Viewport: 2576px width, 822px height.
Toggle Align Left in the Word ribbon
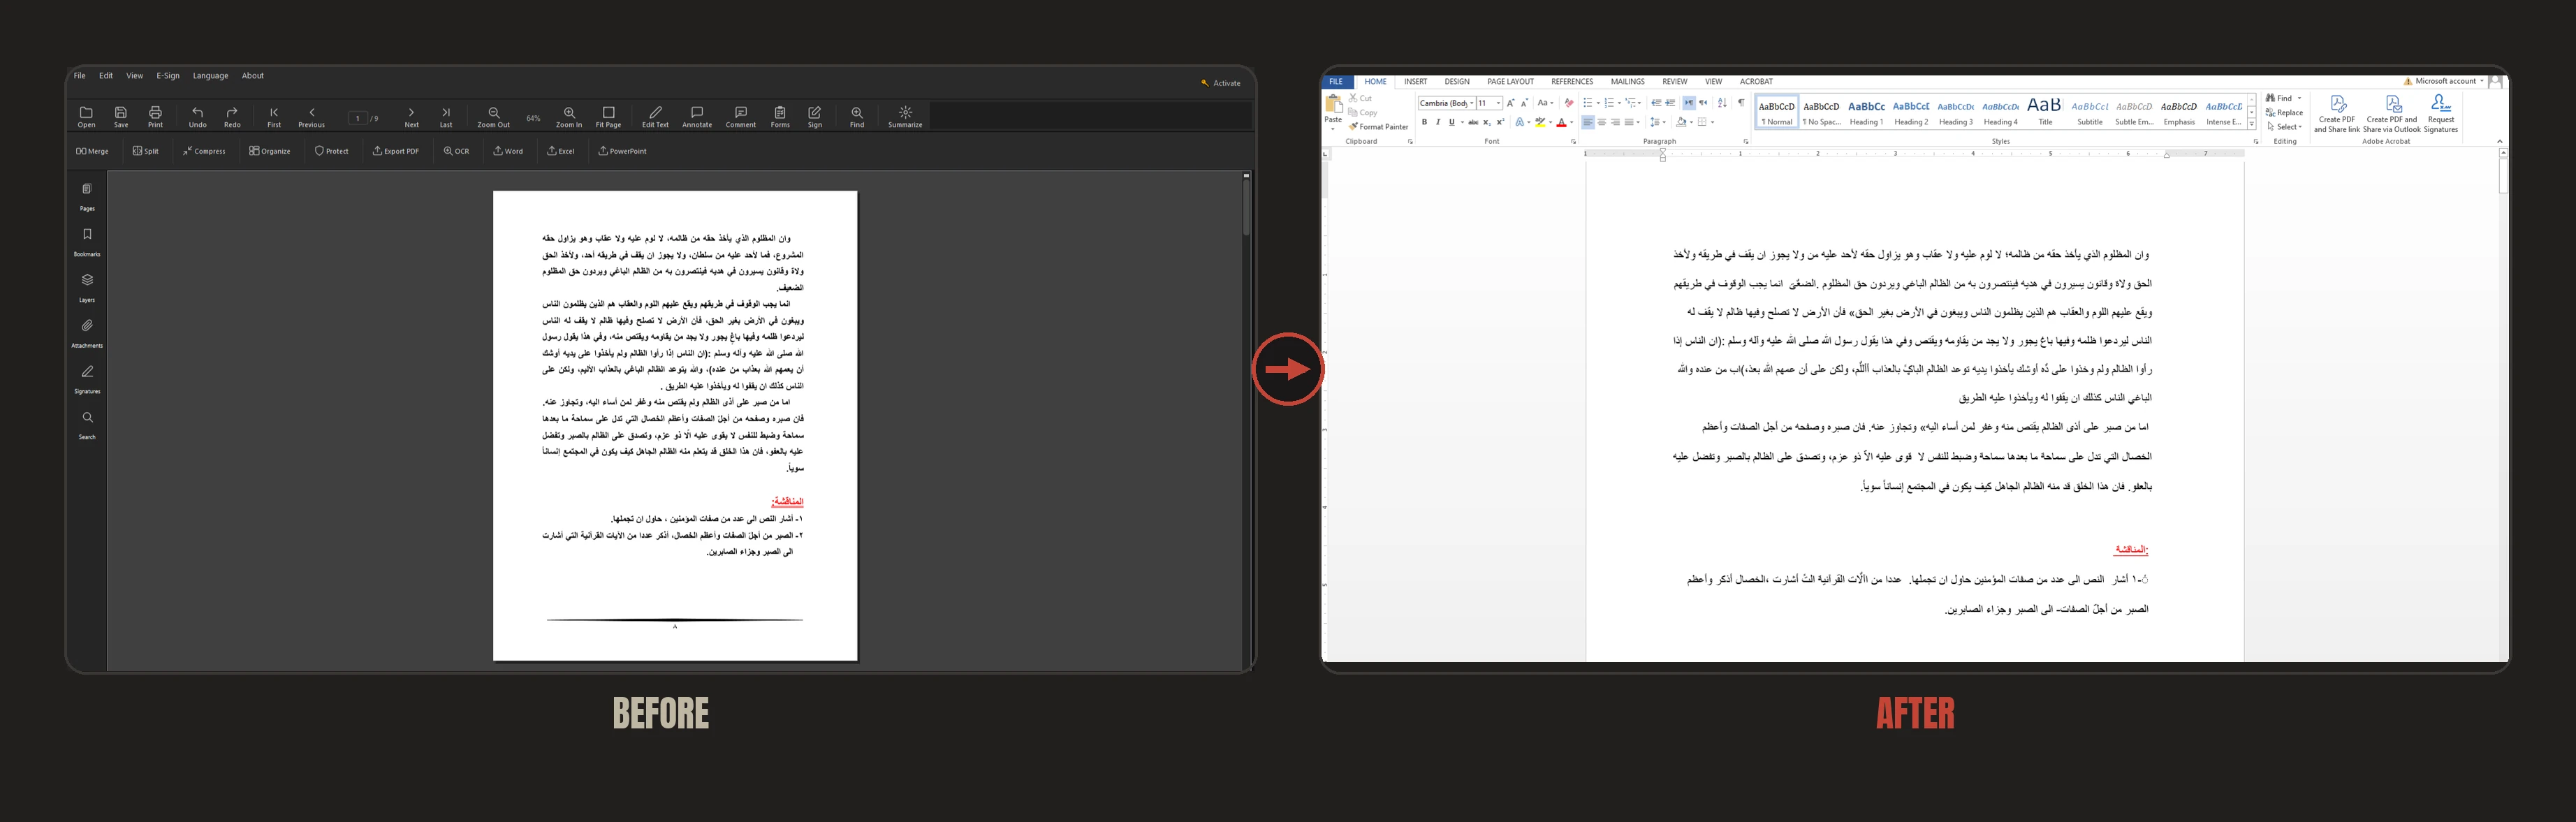(x=1588, y=122)
